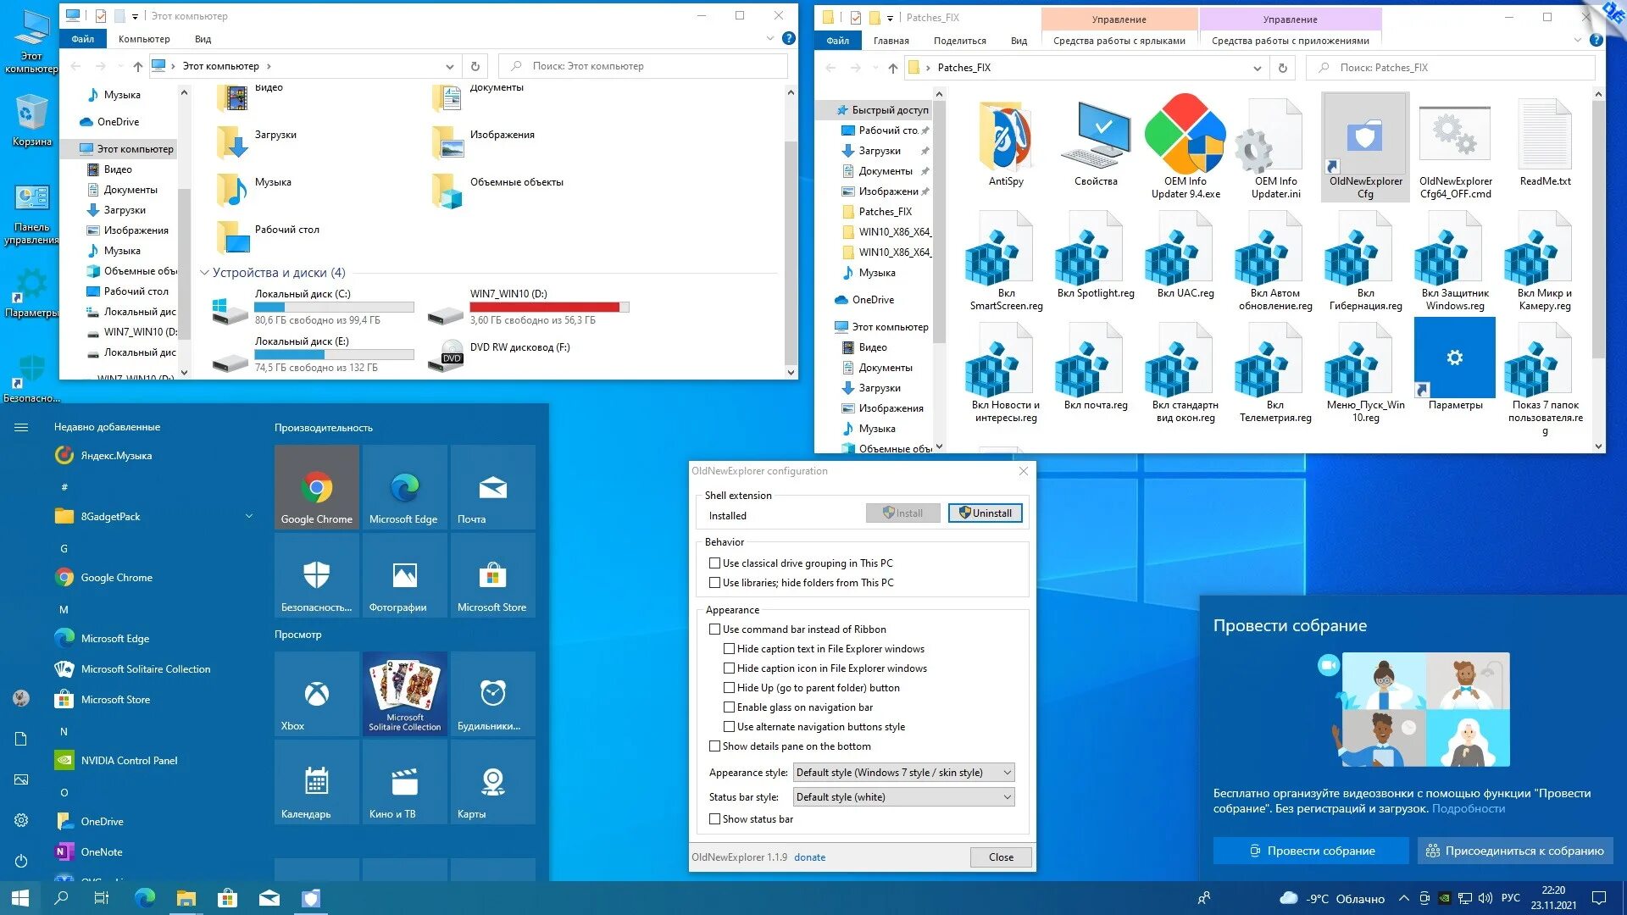This screenshot has height=915, width=1627.
Task: Click the refresh button in Patches_FIX window
Action: click(x=1282, y=68)
